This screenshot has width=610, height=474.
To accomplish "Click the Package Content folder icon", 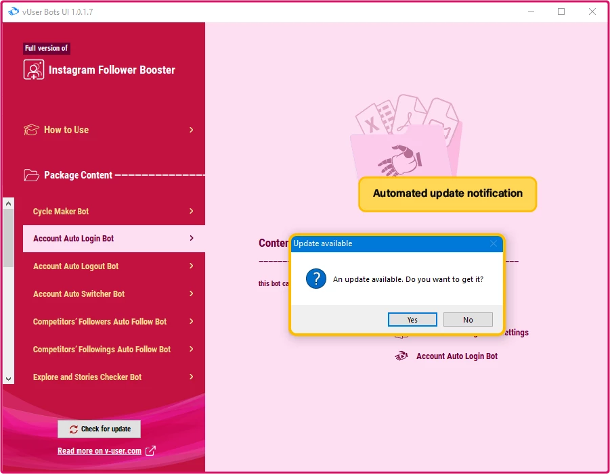I will [x=32, y=175].
